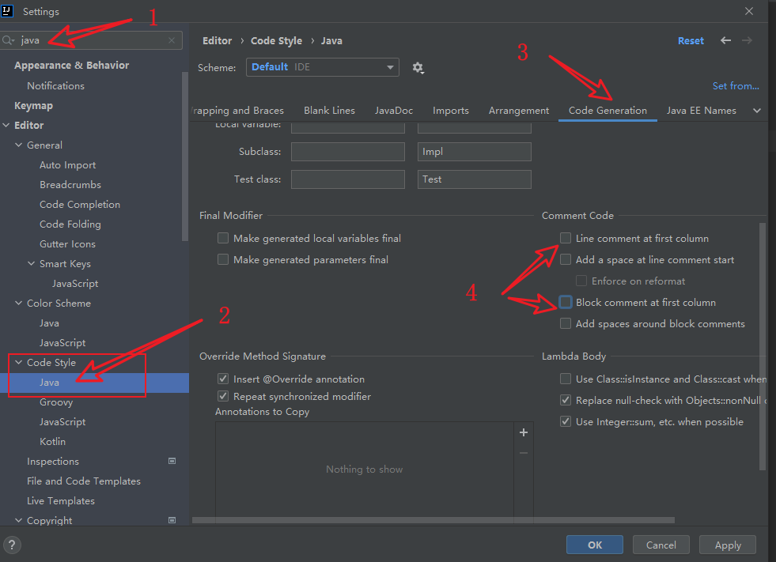Switch to the Blank Lines tab
The height and width of the screenshot is (562, 776).
330,111
